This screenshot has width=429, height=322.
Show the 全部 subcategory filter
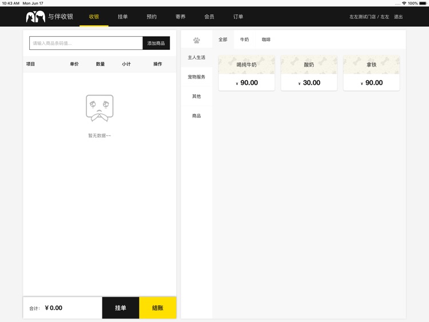click(223, 40)
